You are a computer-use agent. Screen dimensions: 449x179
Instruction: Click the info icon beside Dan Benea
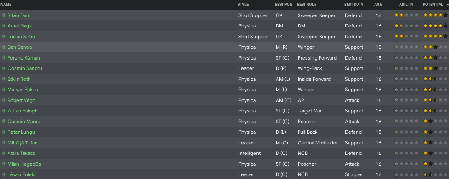click(4, 47)
